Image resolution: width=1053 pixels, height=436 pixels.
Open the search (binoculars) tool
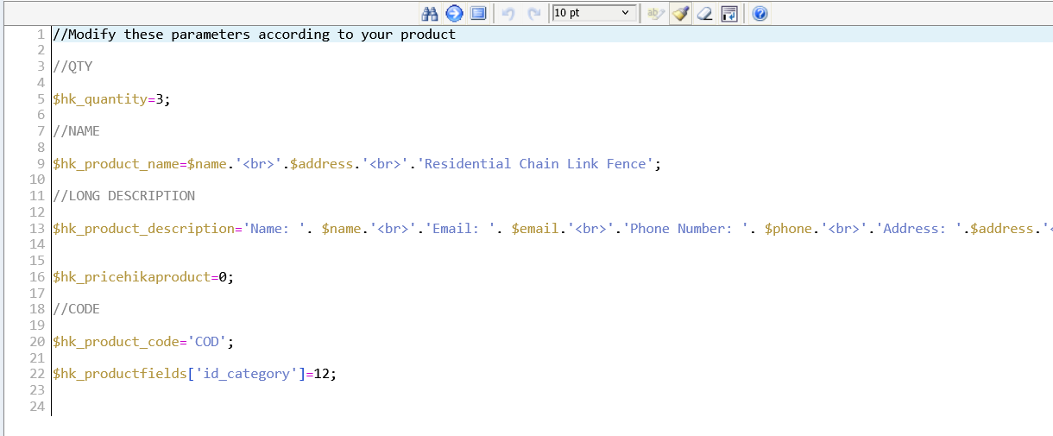429,13
